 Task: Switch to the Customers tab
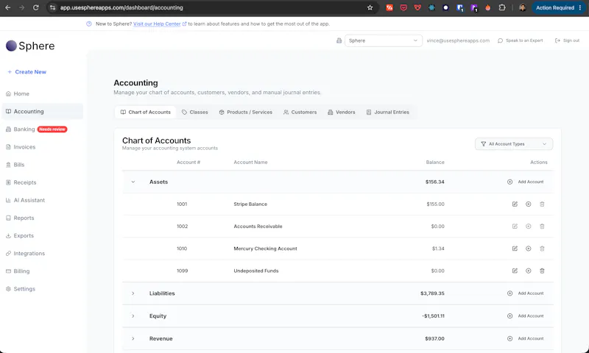[x=300, y=113]
